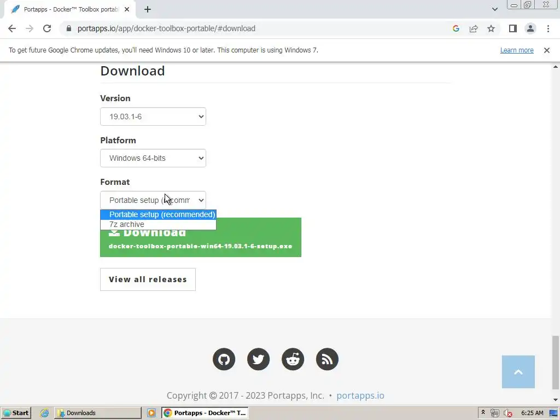The width and height of the screenshot is (560, 420).
Task: Click the tab search chevron
Action: pyautogui.click(x=494, y=9)
